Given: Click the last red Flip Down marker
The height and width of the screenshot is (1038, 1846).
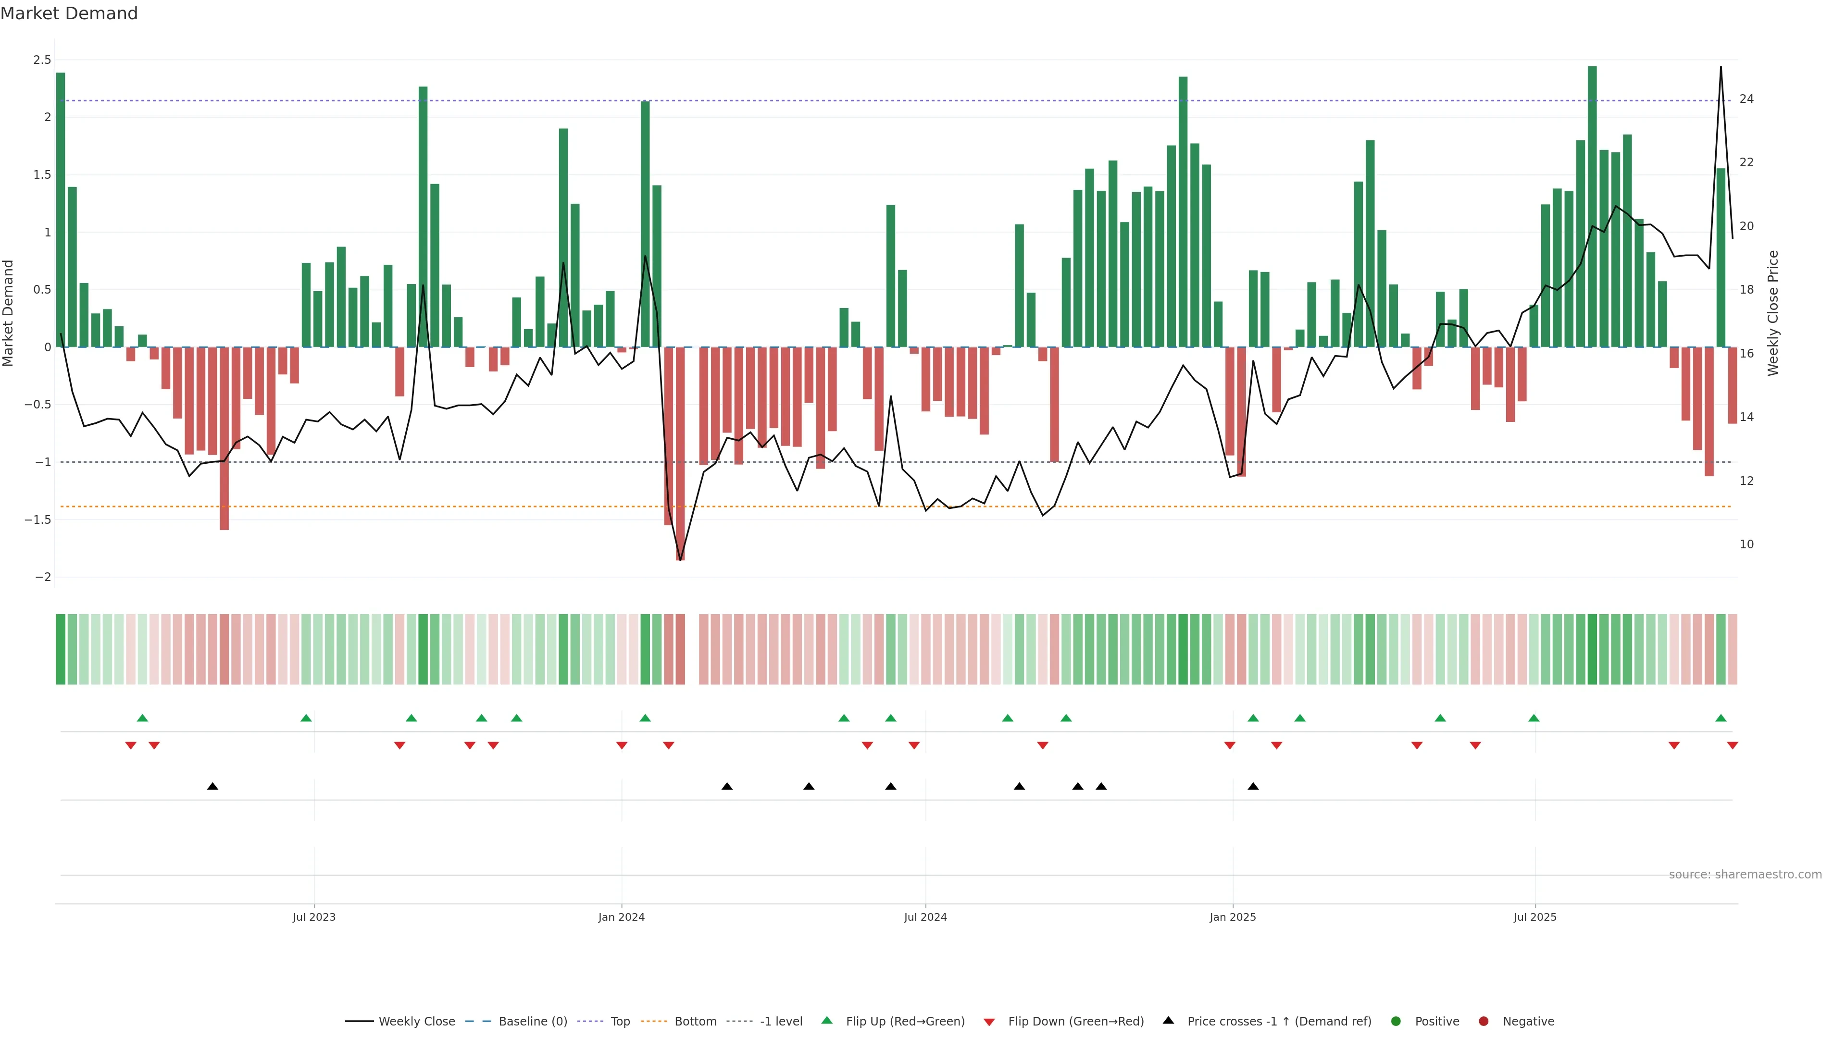Looking at the screenshot, I should [1732, 746].
